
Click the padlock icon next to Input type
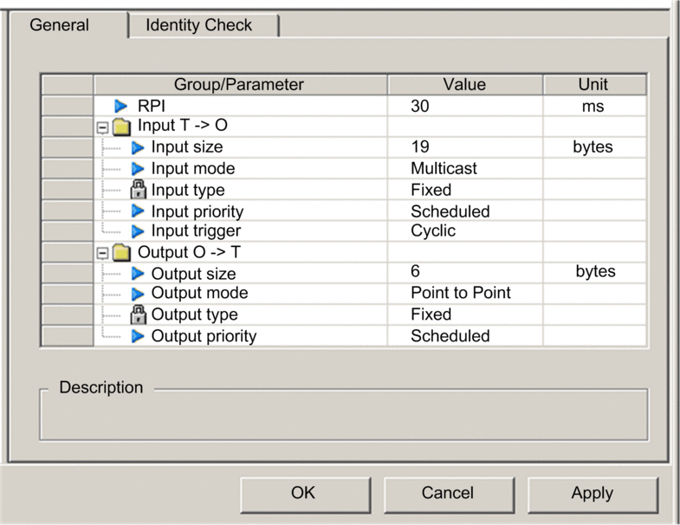pos(138,190)
